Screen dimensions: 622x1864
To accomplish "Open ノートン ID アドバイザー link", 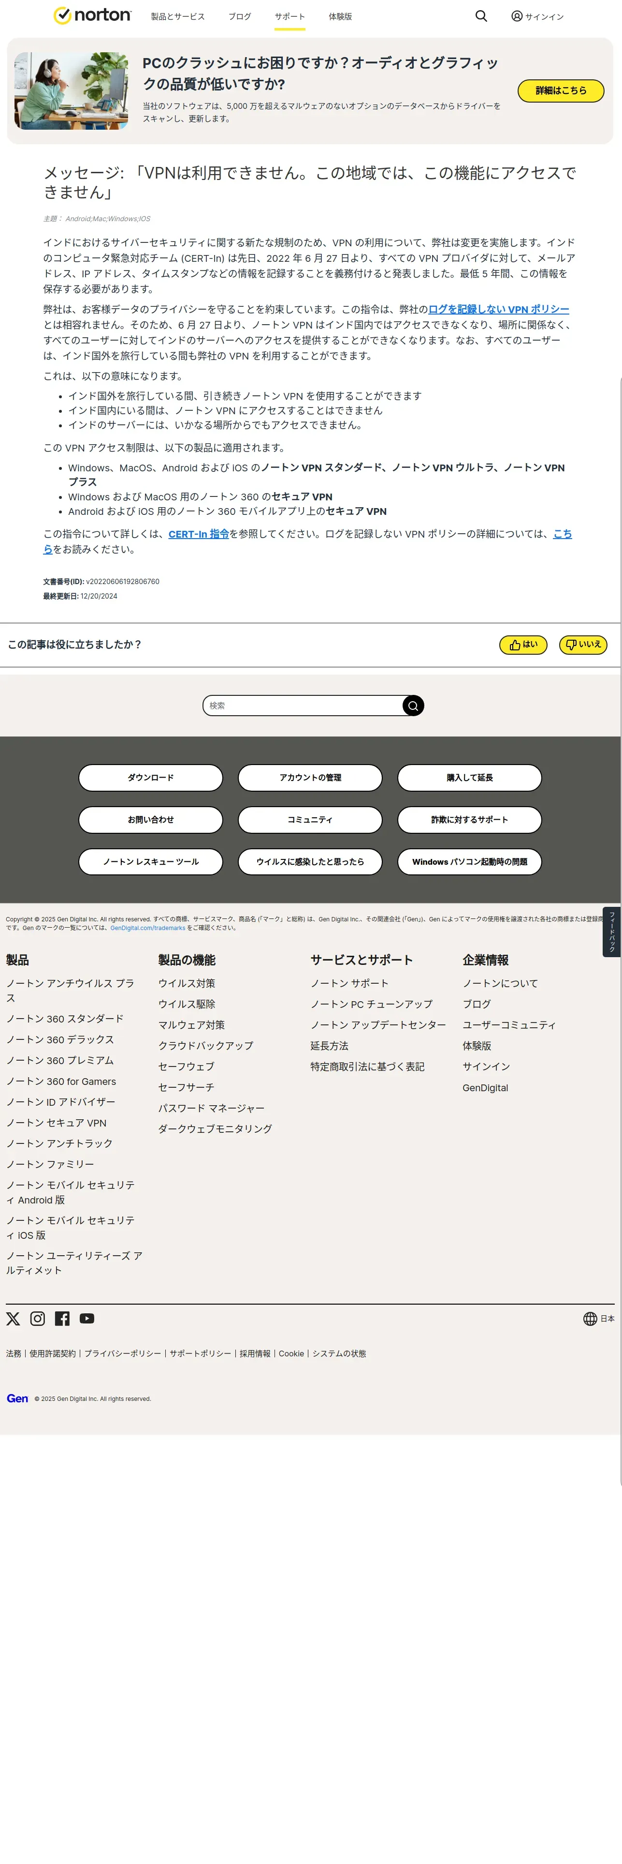I will (61, 1102).
